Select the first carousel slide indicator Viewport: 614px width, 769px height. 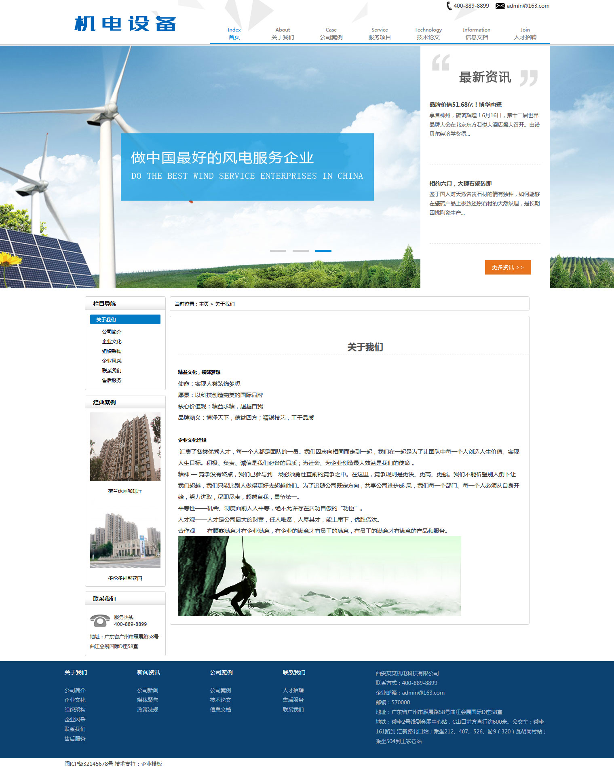[278, 251]
